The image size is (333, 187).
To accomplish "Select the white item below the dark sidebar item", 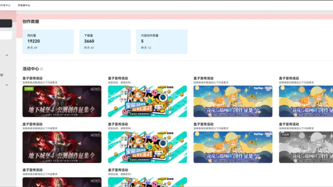I will pos(6,35).
